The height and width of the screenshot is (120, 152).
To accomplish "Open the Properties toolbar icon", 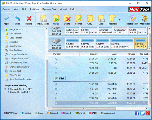I will tap(113, 19).
